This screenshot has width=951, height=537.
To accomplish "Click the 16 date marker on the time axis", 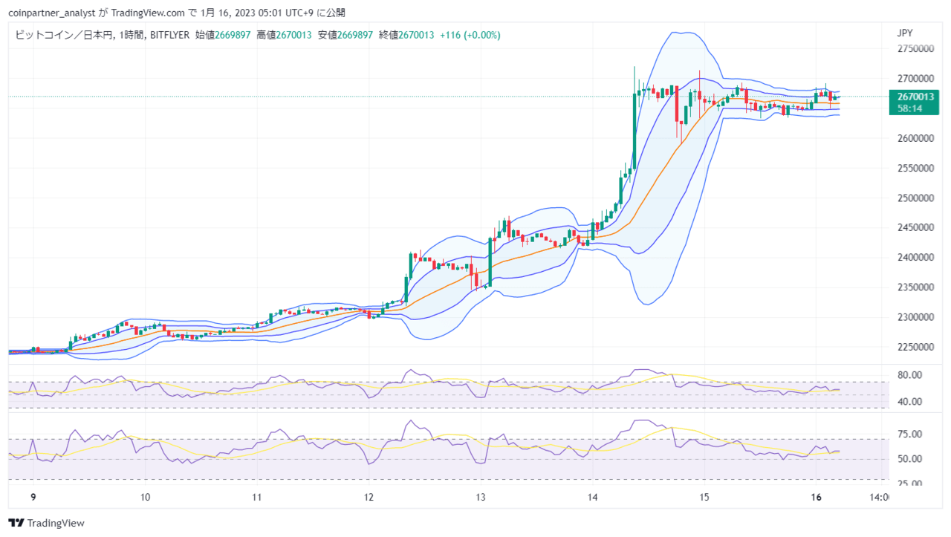I will (x=817, y=497).
